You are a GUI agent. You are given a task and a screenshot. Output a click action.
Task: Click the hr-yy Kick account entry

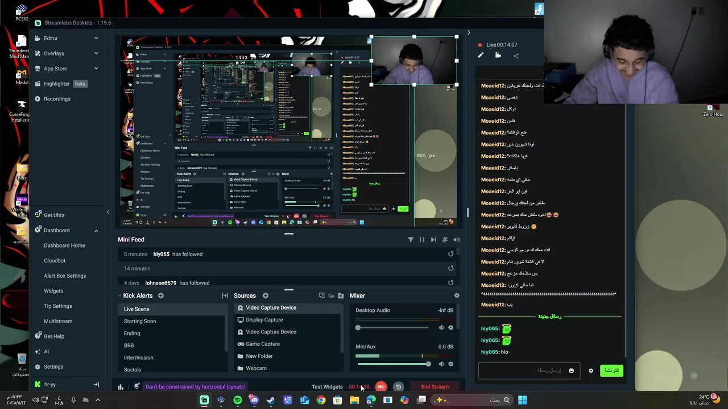pyautogui.click(x=49, y=385)
